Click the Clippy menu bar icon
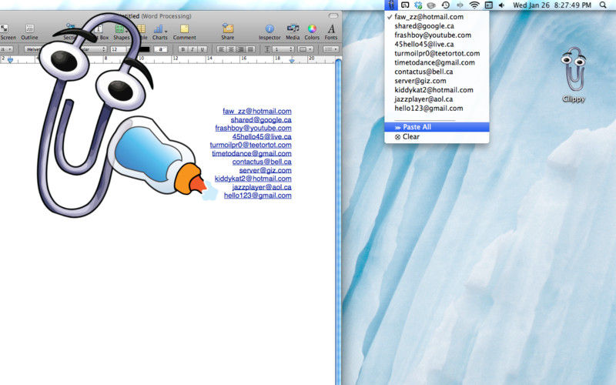This screenshot has height=385, width=616. [x=391, y=5]
